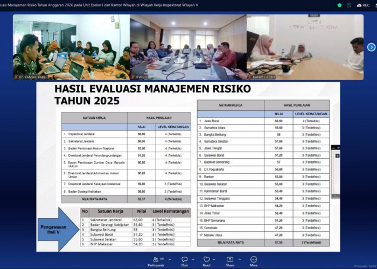Click the Sumatera Utara row

click(263, 128)
